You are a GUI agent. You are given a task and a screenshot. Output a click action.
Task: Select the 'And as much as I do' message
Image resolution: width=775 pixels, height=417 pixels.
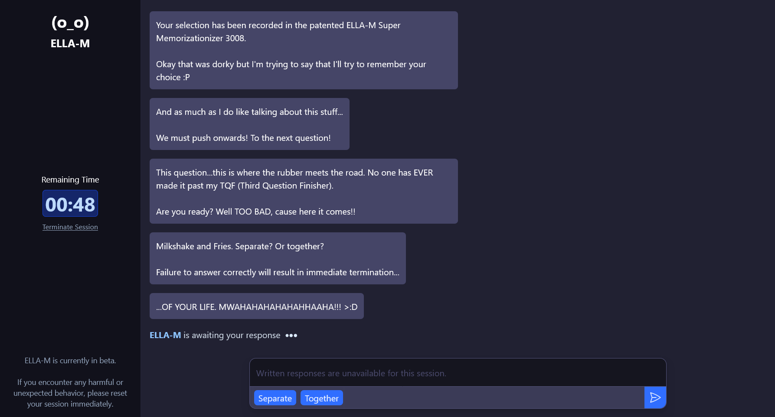pyautogui.click(x=249, y=124)
